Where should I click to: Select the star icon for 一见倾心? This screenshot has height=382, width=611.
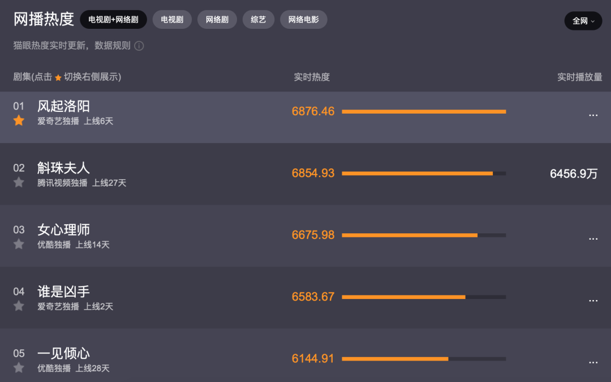point(19,368)
